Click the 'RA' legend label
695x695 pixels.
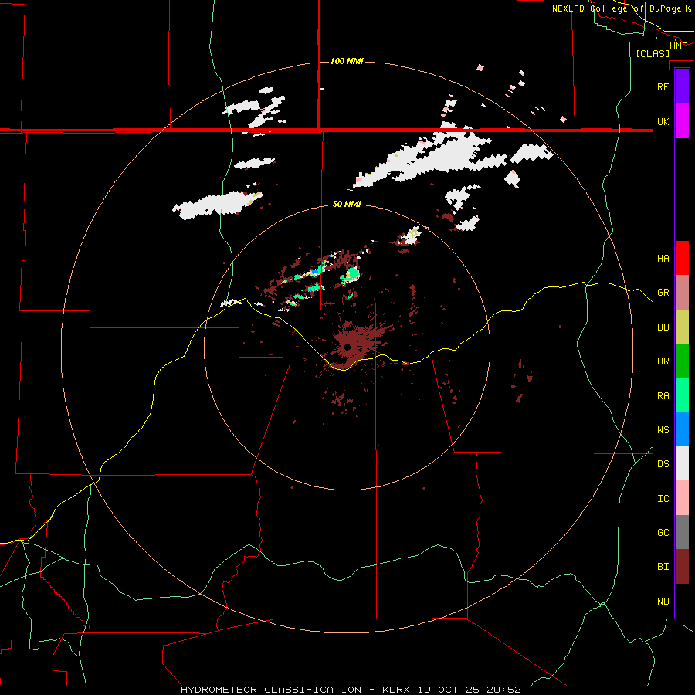coord(663,396)
